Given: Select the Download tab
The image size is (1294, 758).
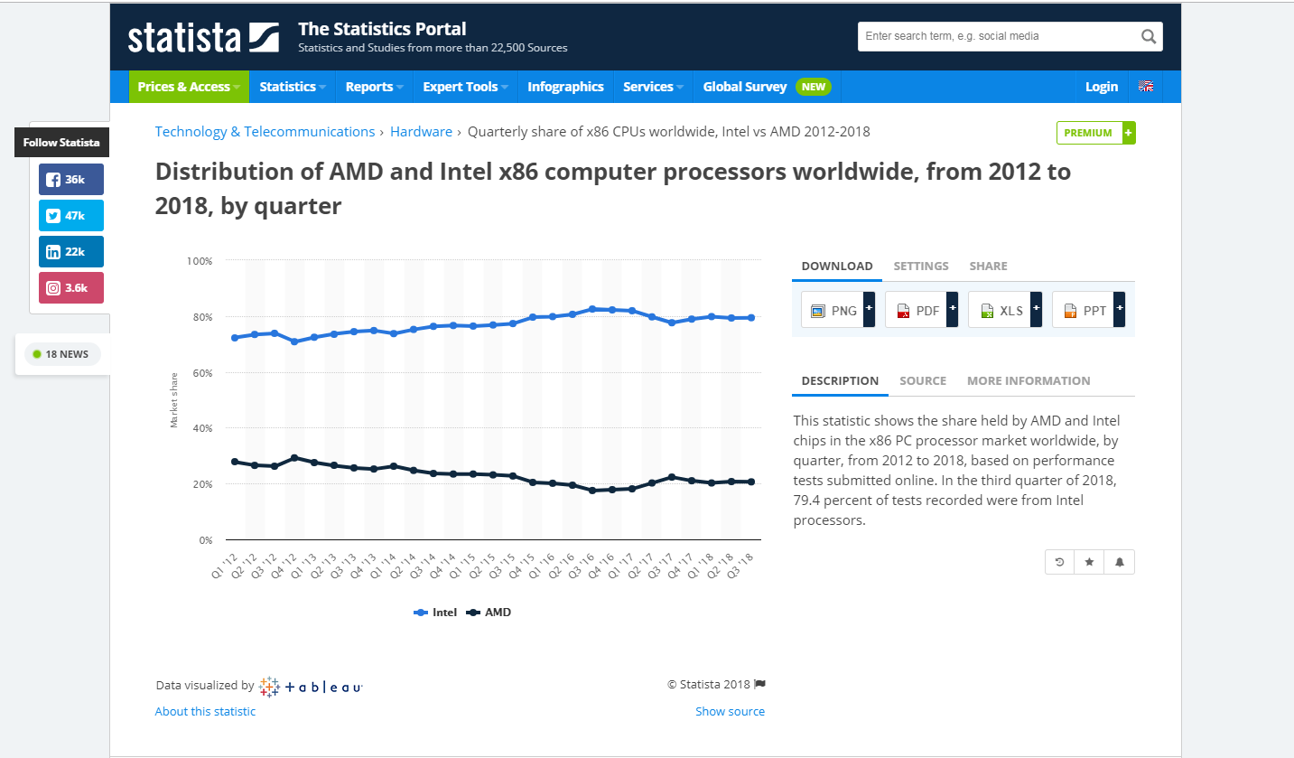Looking at the screenshot, I should click(x=837, y=267).
